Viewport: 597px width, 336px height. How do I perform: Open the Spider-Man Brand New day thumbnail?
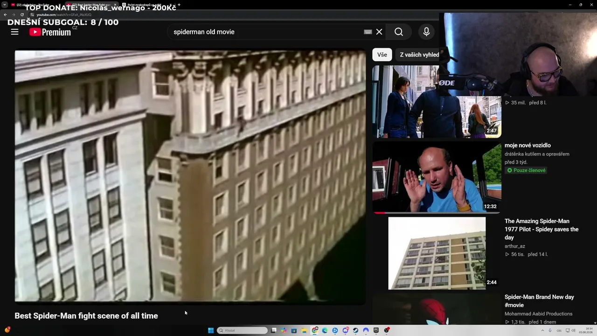437,308
